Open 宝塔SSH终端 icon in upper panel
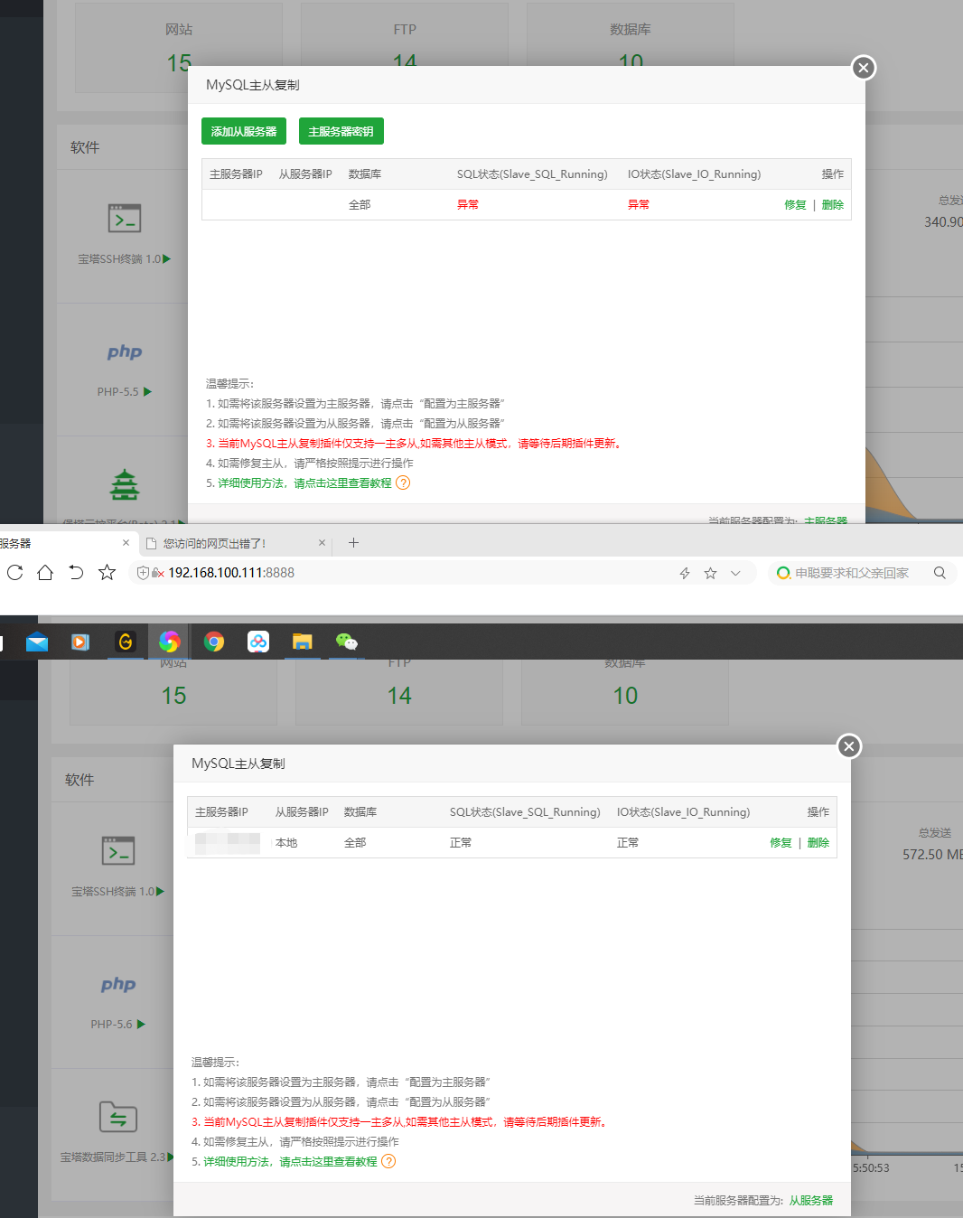This screenshot has height=1218, width=963. (125, 219)
